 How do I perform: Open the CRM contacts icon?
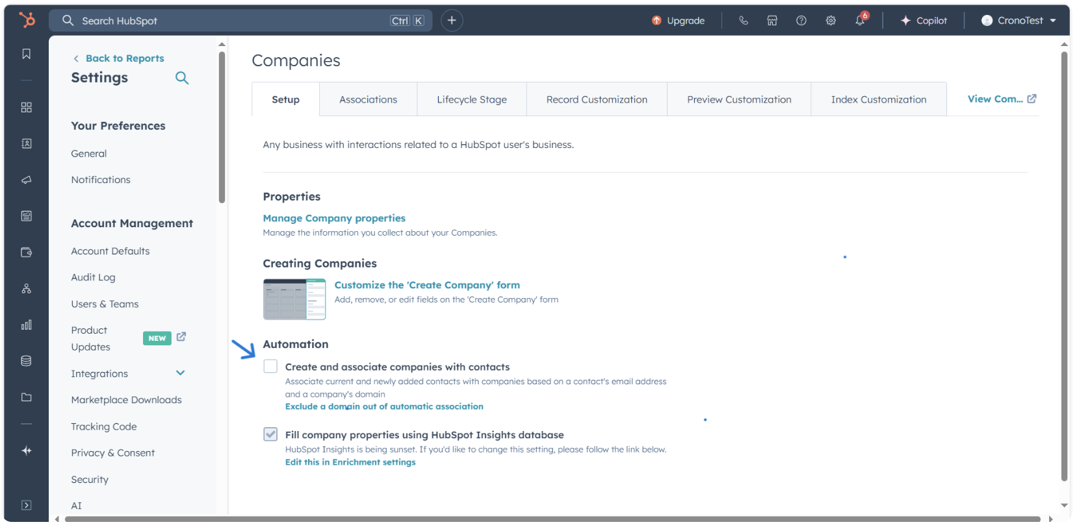click(27, 143)
